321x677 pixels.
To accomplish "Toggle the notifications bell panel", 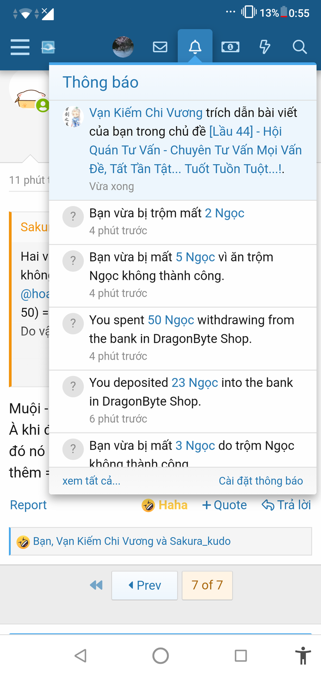I will 195,47.
